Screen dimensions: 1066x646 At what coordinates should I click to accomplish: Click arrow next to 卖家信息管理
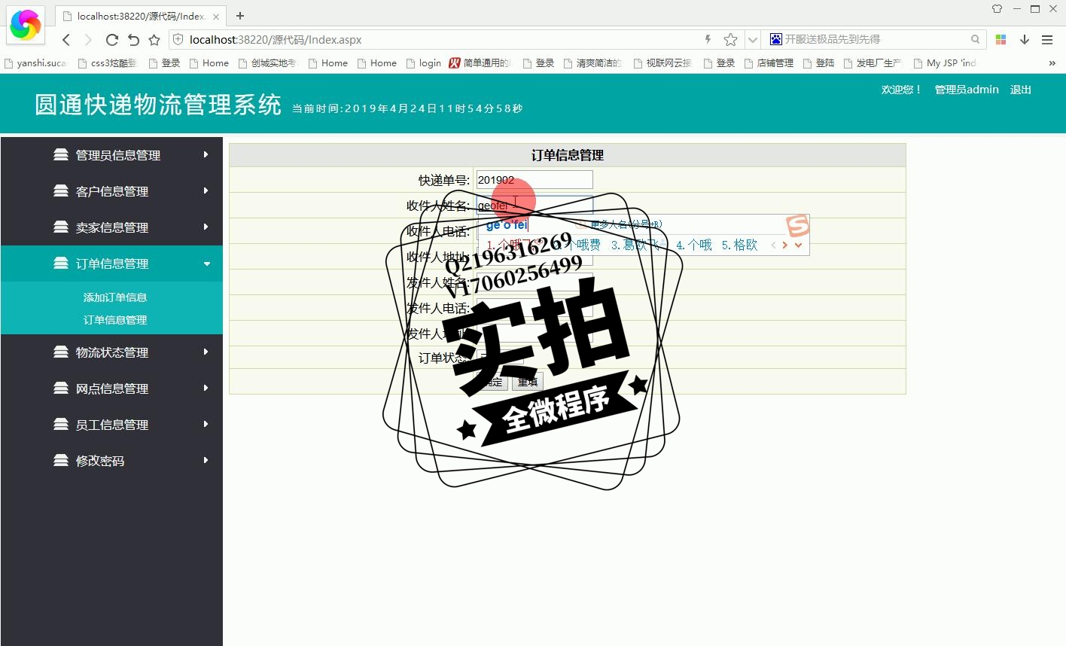[x=206, y=227]
